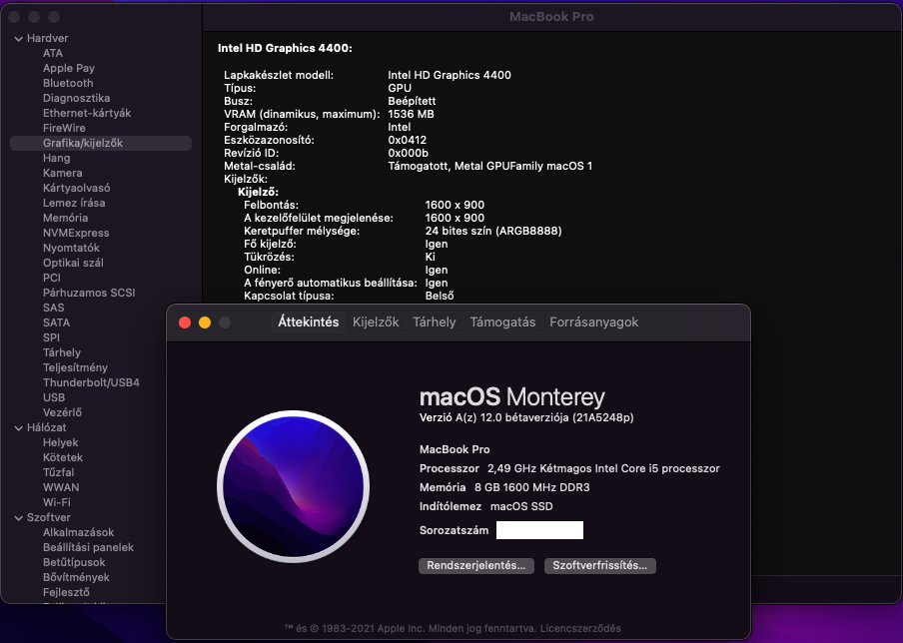Click the Rendszerjelentés... button
Screen dimensions: 903x643
(476, 566)
